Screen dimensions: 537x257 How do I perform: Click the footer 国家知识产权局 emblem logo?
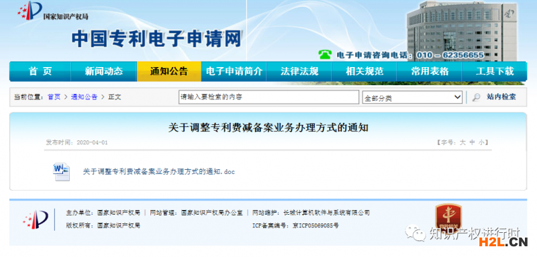click(x=36, y=219)
